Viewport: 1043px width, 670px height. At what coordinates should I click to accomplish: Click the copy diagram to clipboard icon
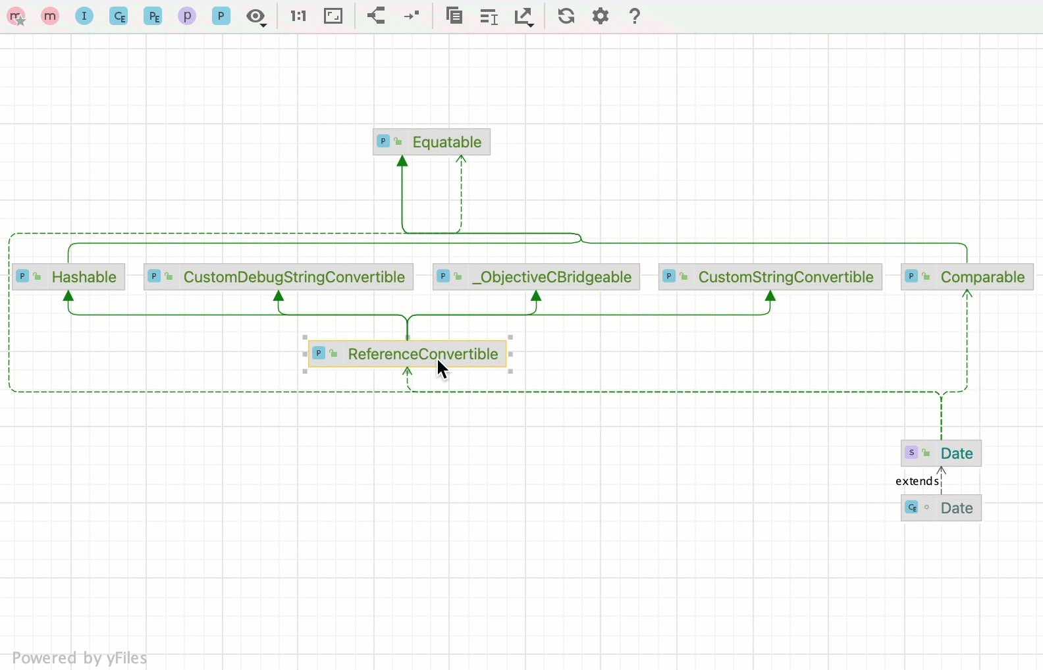click(454, 16)
